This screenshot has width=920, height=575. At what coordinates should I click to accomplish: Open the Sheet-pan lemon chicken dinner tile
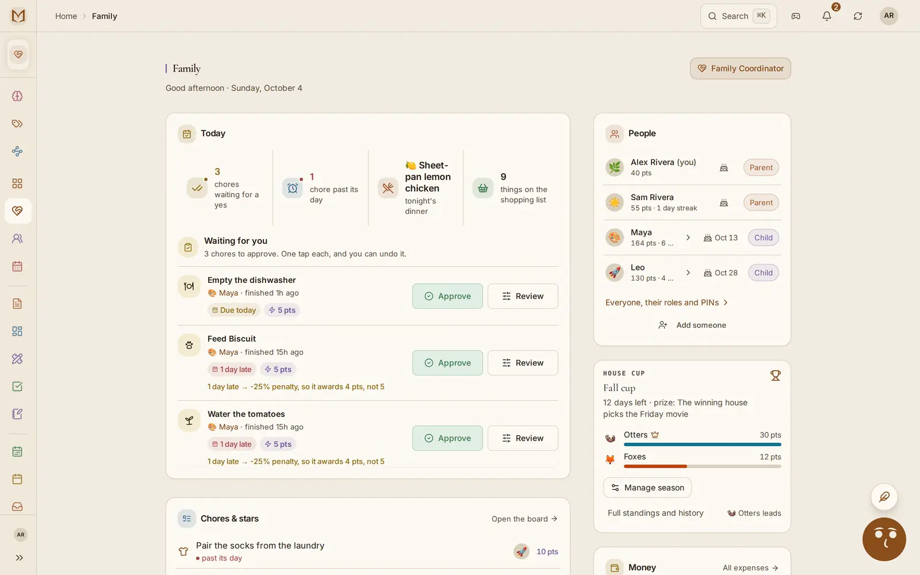click(415, 188)
